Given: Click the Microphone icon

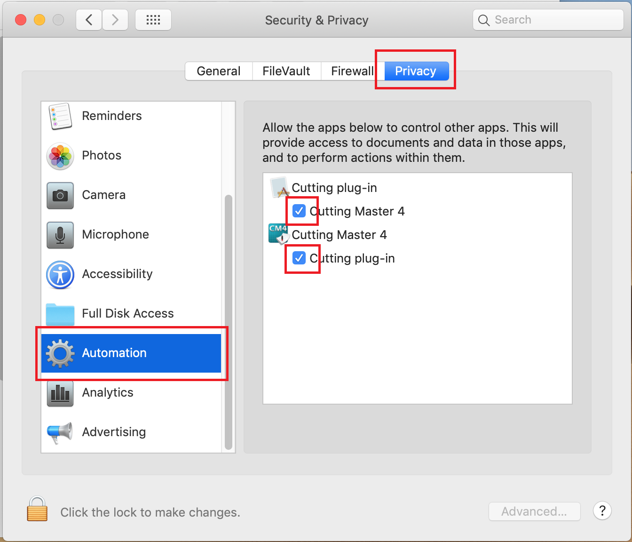Looking at the screenshot, I should (x=60, y=235).
